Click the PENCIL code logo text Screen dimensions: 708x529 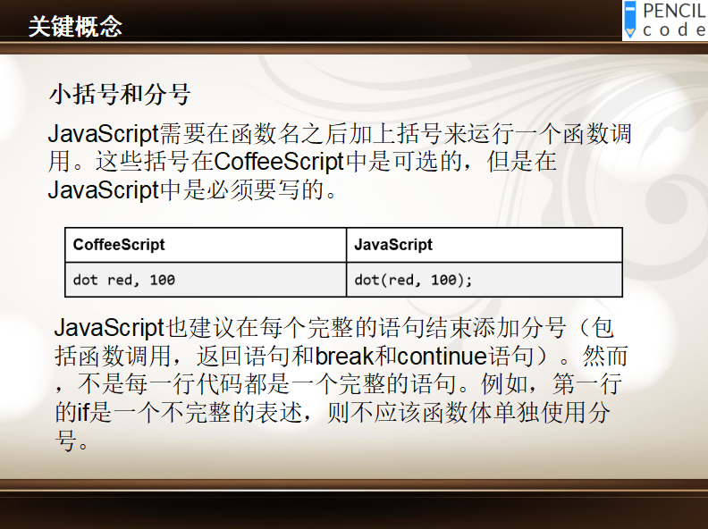675,21
